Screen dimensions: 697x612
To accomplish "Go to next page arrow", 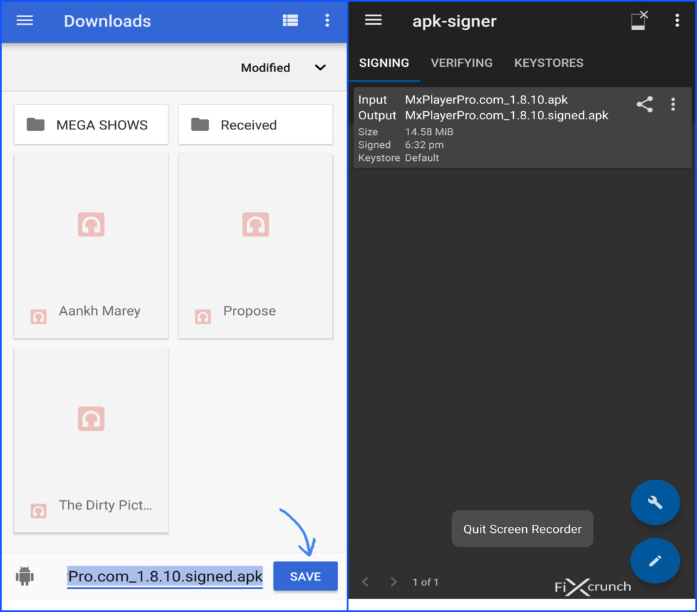I will (x=393, y=582).
